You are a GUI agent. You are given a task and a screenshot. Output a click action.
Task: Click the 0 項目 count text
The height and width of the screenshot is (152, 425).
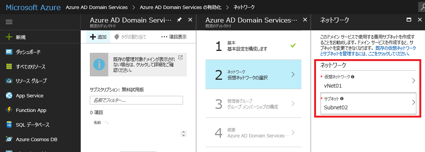pyautogui.click(x=97, y=113)
